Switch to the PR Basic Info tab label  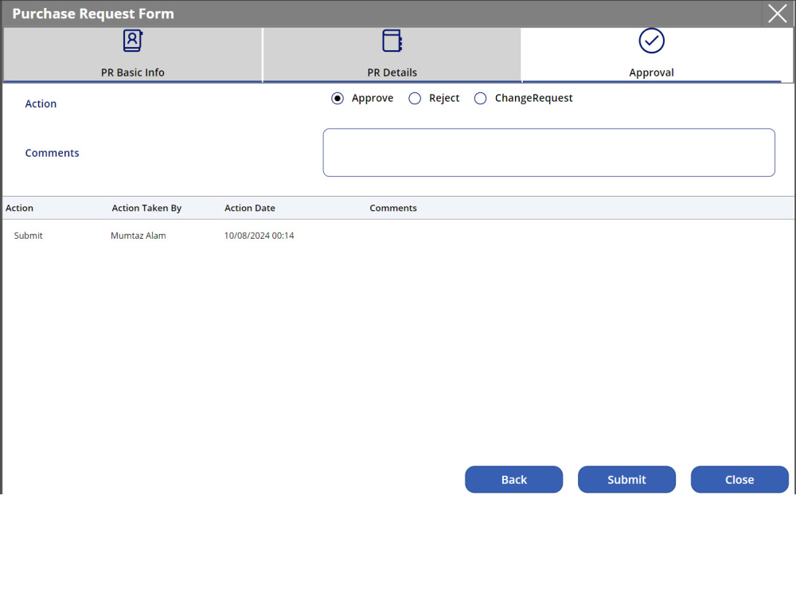coord(132,72)
